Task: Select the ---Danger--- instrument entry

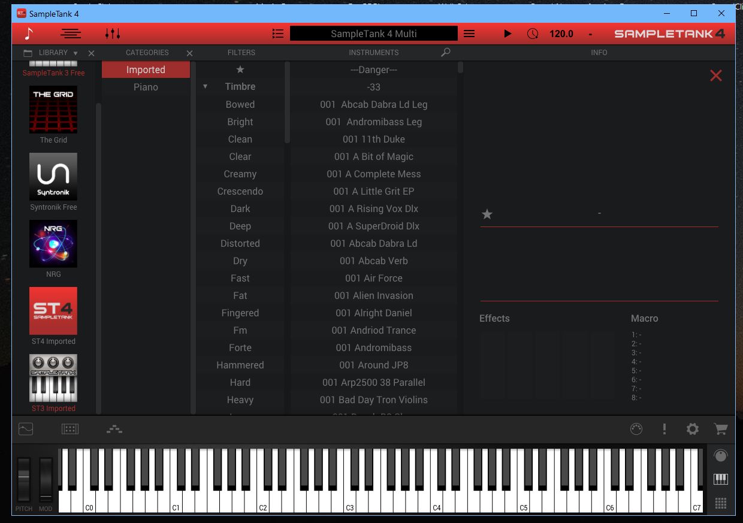Action: 374,69
